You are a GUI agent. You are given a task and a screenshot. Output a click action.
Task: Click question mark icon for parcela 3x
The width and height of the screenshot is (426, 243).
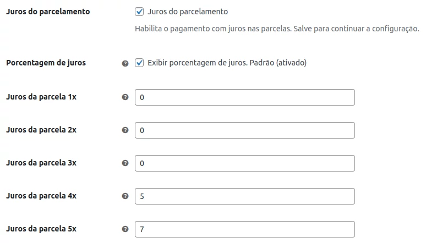(x=125, y=163)
